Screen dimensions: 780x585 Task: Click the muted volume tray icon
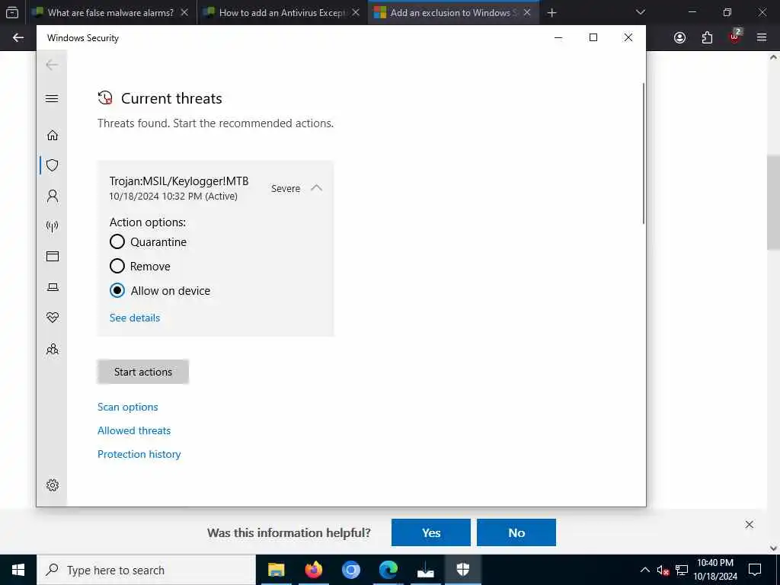[663, 570]
